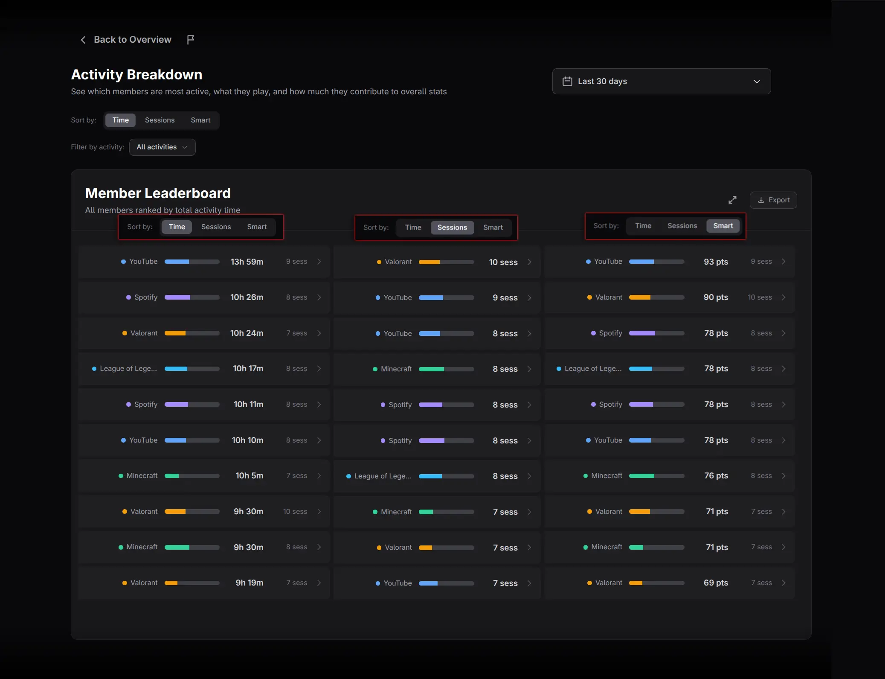Click the bold '9 sess' value in the YouTube row
Image resolution: width=885 pixels, height=679 pixels.
click(505, 298)
